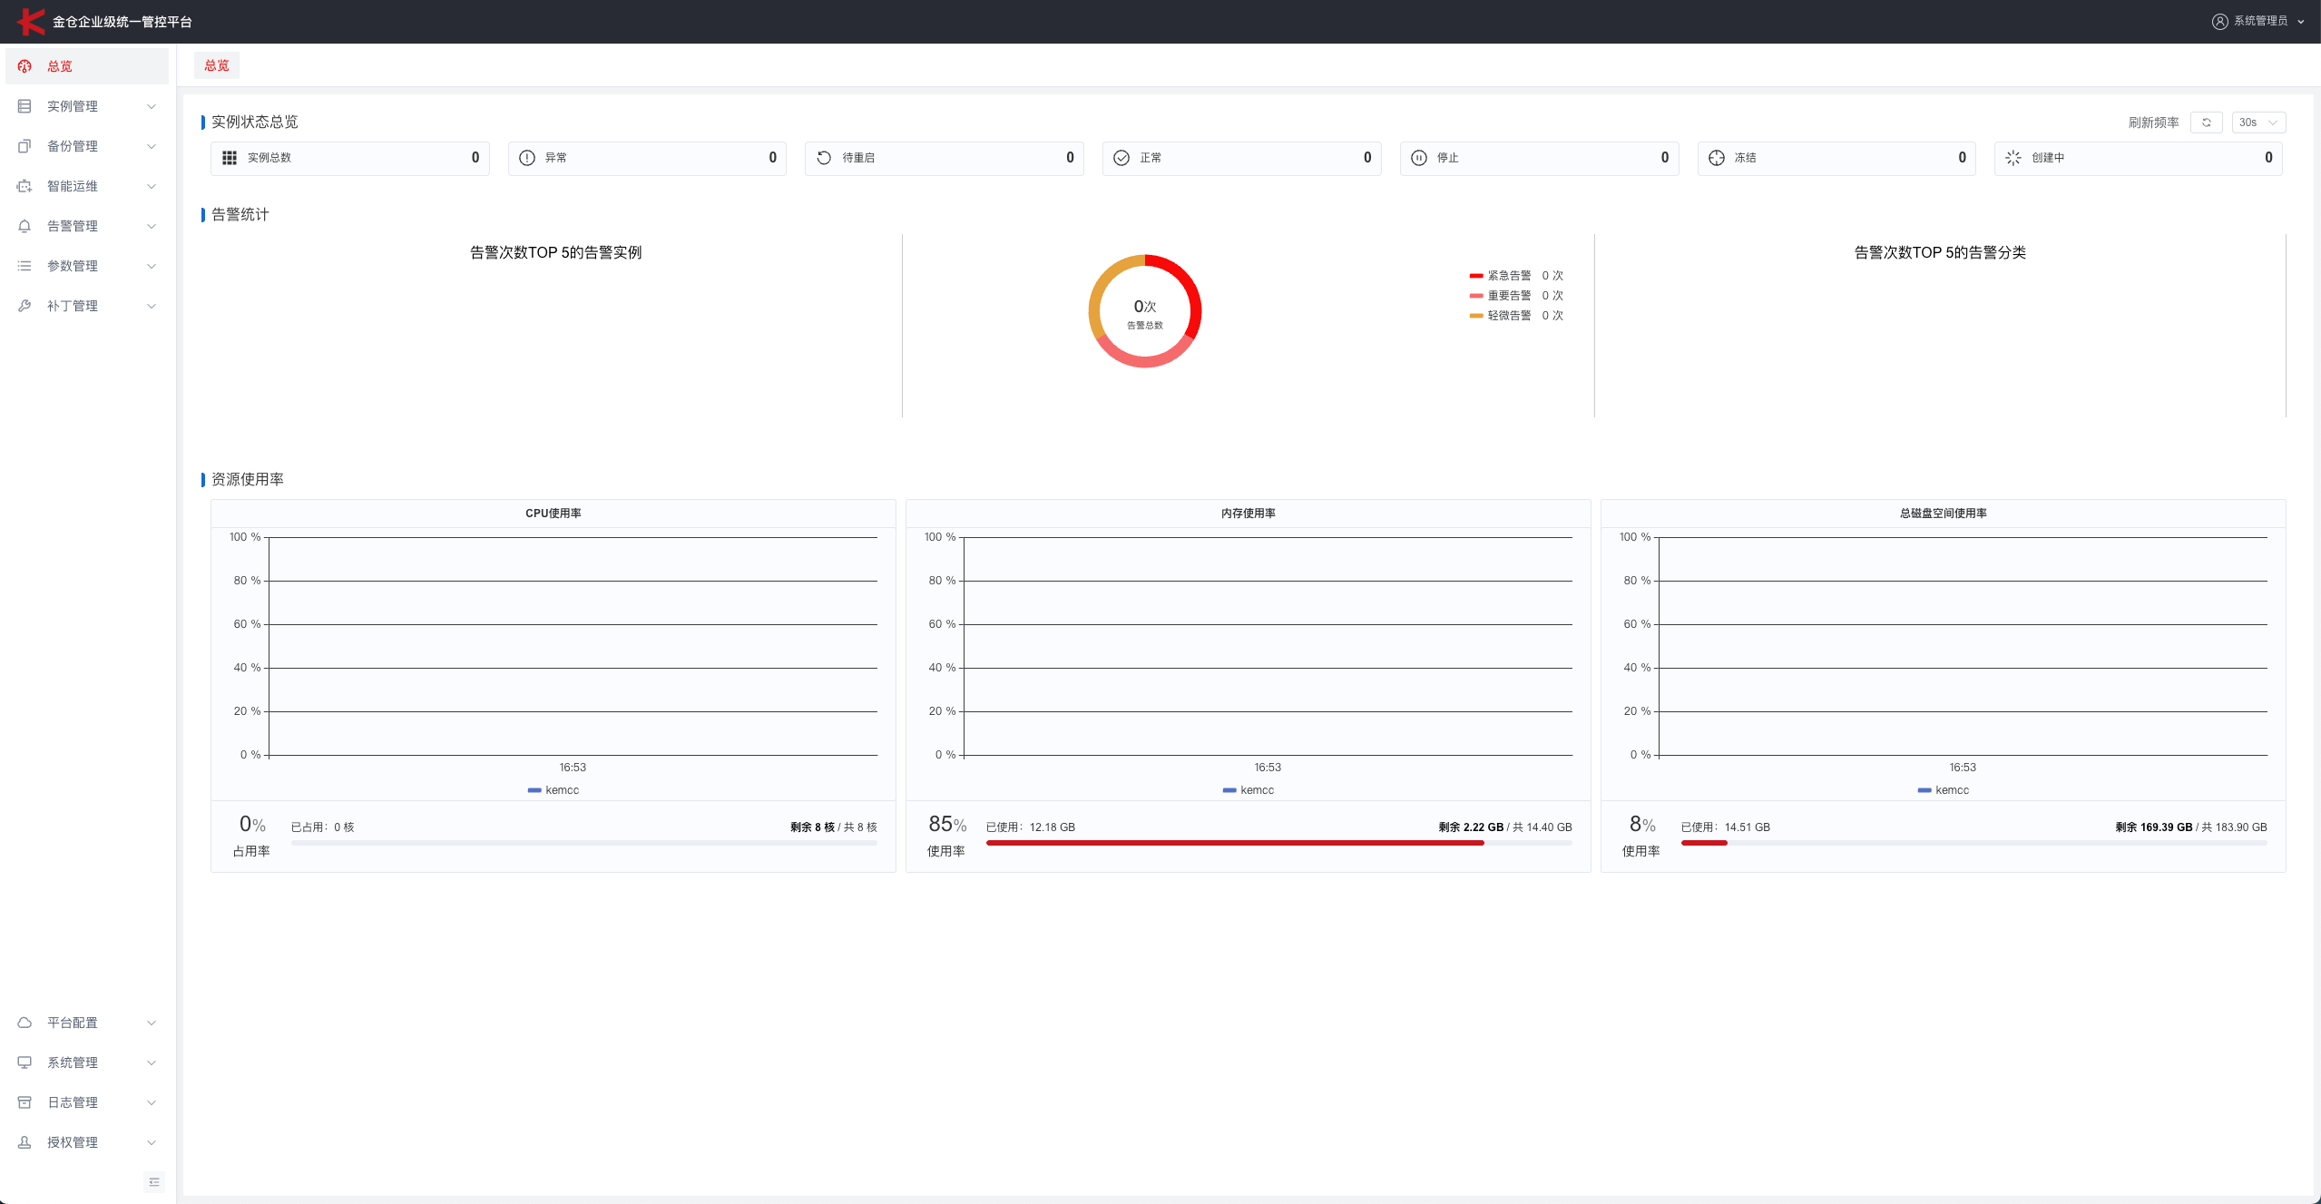2321x1204 pixels.
Task: Click the 待重启 restart icon
Action: pyautogui.click(x=824, y=158)
